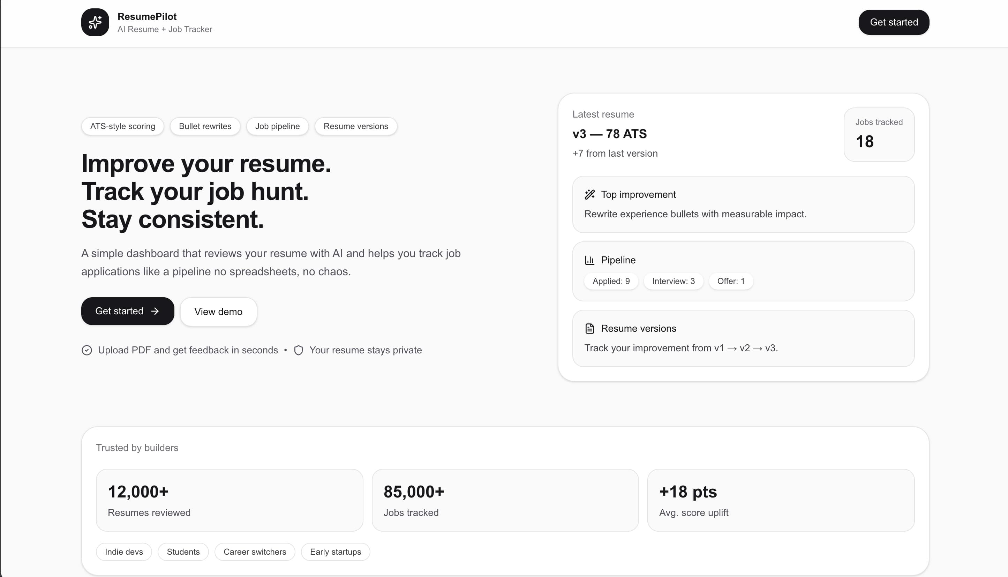Click the shield privacy icon
1008x577 pixels.
(298, 350)
